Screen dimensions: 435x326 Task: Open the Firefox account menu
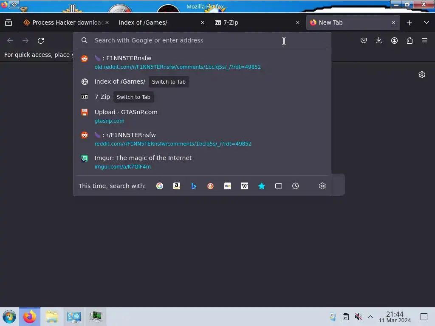point(394,40)
